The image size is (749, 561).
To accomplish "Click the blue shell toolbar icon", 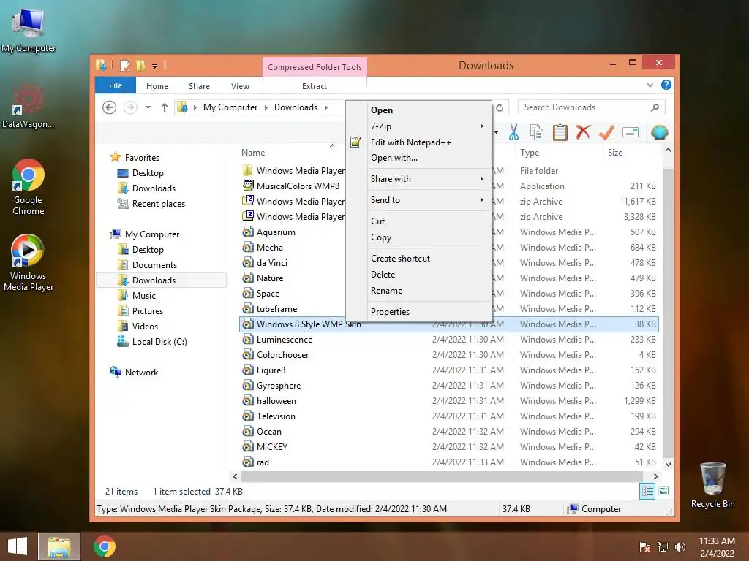I will coord(659,132).
